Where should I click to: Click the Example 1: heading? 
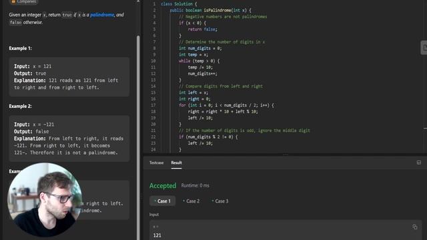click(20, 49)
